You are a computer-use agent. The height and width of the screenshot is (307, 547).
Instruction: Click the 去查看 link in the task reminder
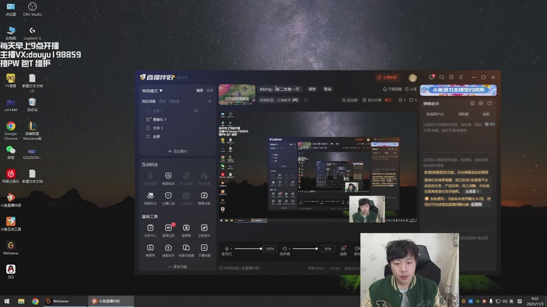(x=472, y=192)
